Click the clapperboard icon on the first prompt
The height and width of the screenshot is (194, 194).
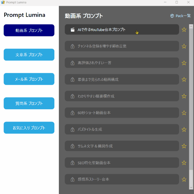point(72,30)
